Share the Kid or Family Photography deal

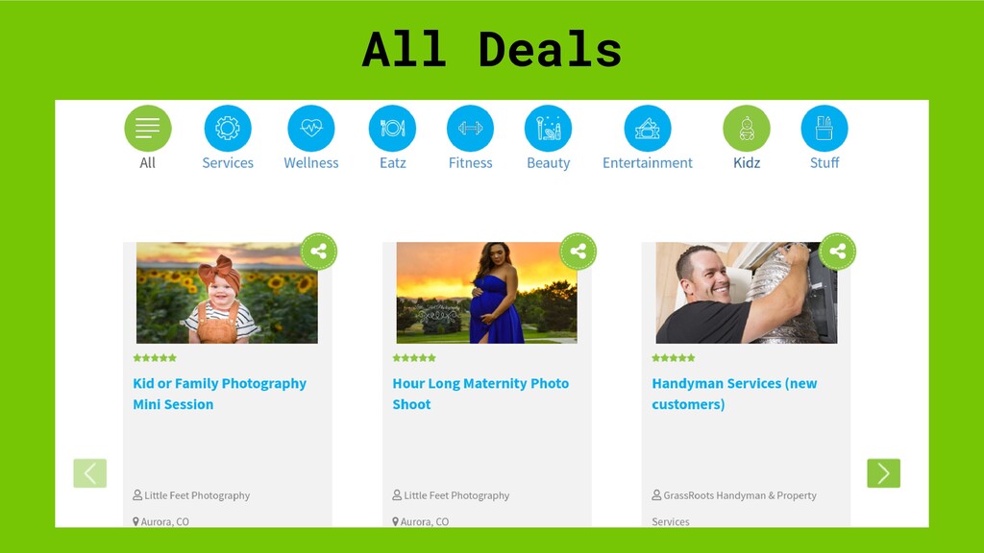click(319, 252)
